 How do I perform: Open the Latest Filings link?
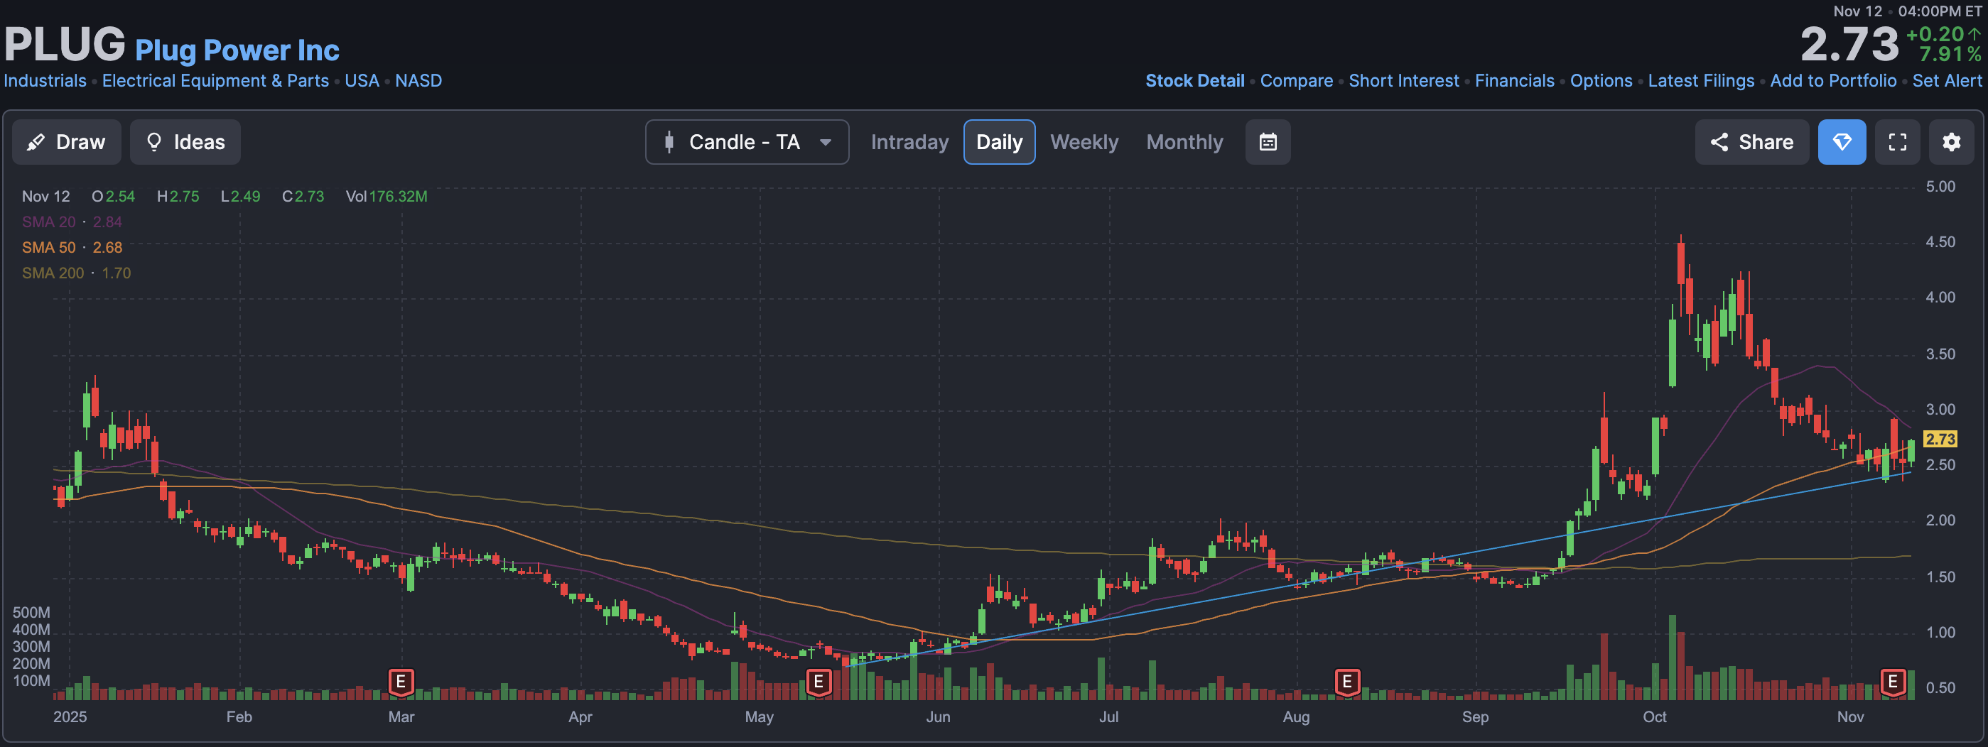1700,81
